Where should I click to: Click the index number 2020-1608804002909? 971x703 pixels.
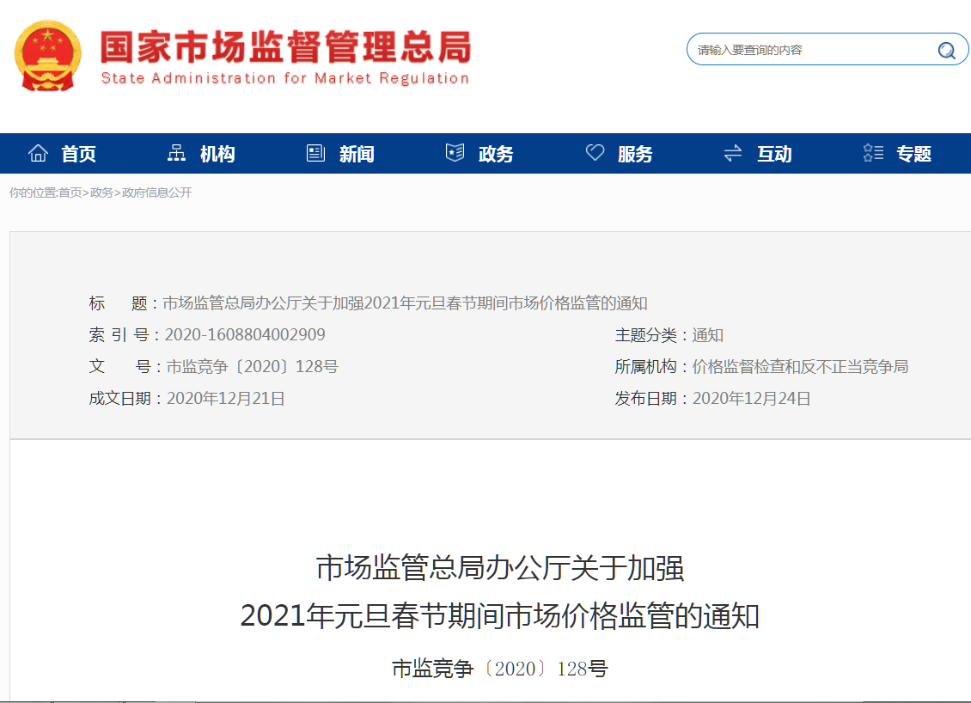point(245,334)
